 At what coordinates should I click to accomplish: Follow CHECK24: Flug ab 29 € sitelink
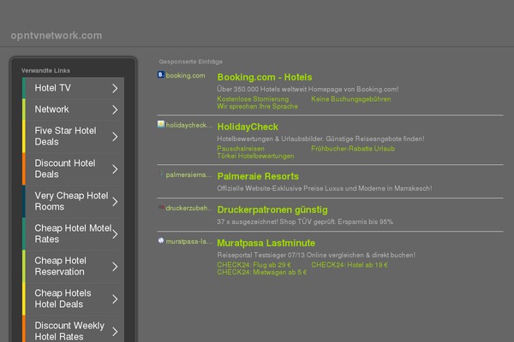[254, 265]
